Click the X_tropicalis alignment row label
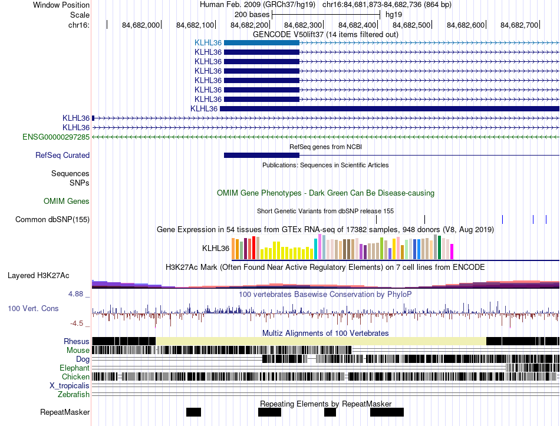 pyautogui.click(x=70, y=386)
